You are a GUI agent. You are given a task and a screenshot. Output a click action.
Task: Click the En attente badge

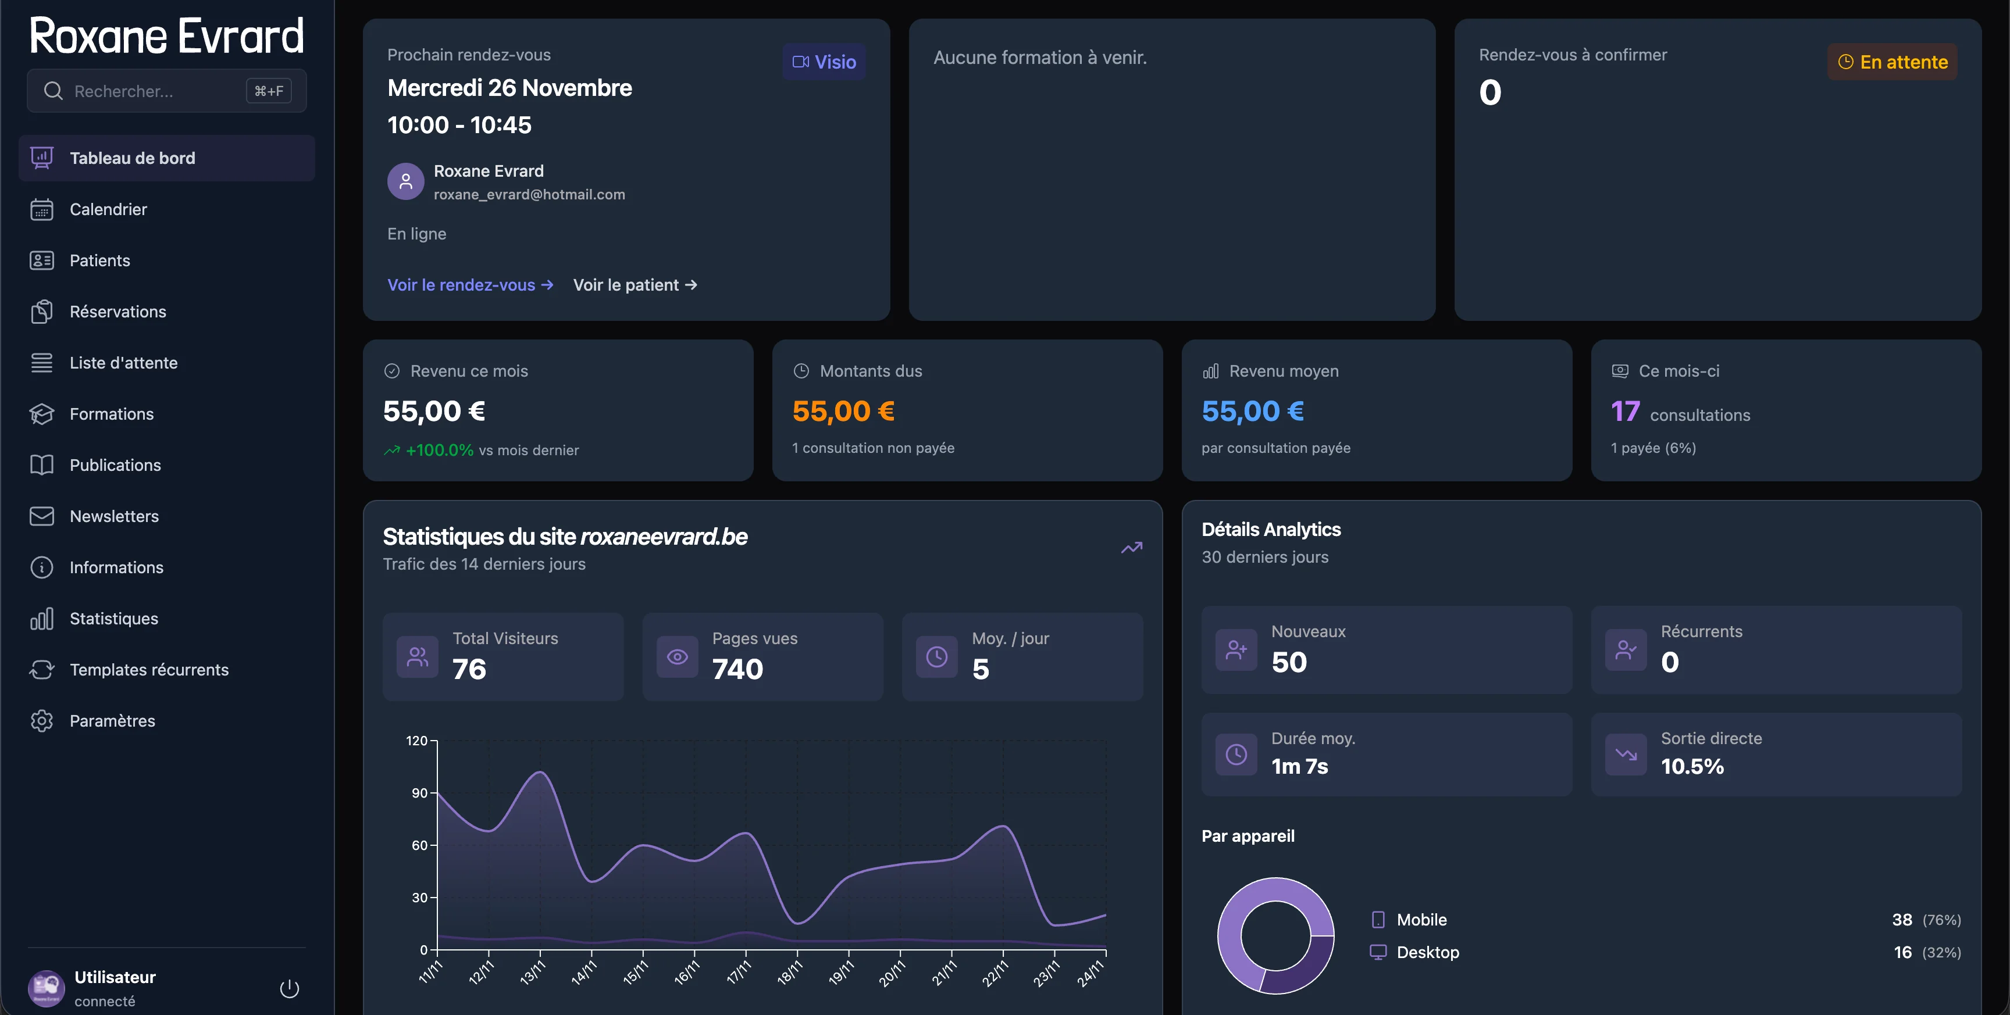pyautogui.click(x=1891, y=62)
